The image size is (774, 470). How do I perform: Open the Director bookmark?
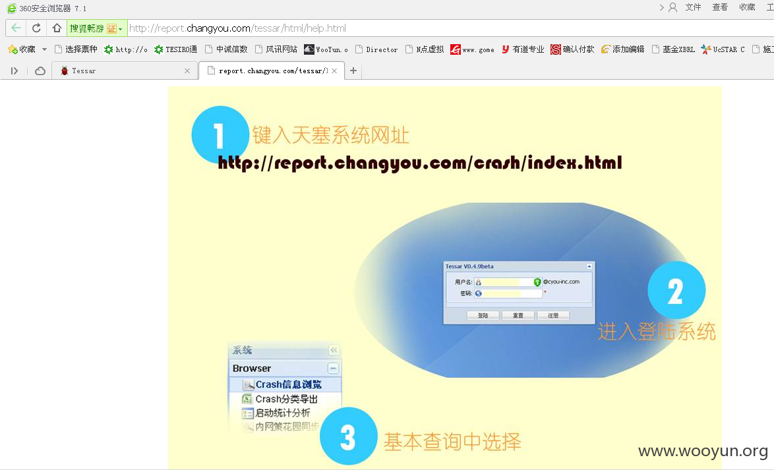[376, 49]
